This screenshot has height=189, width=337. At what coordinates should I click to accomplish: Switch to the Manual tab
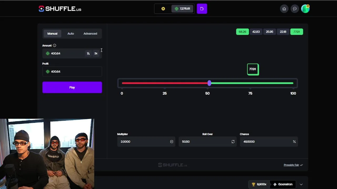click(52, 34)
